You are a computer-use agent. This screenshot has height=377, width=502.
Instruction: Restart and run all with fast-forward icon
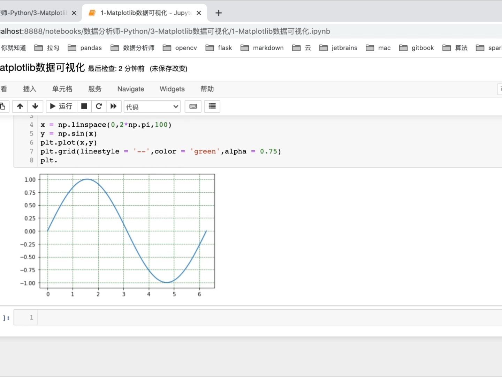click(x=114, y=106)
